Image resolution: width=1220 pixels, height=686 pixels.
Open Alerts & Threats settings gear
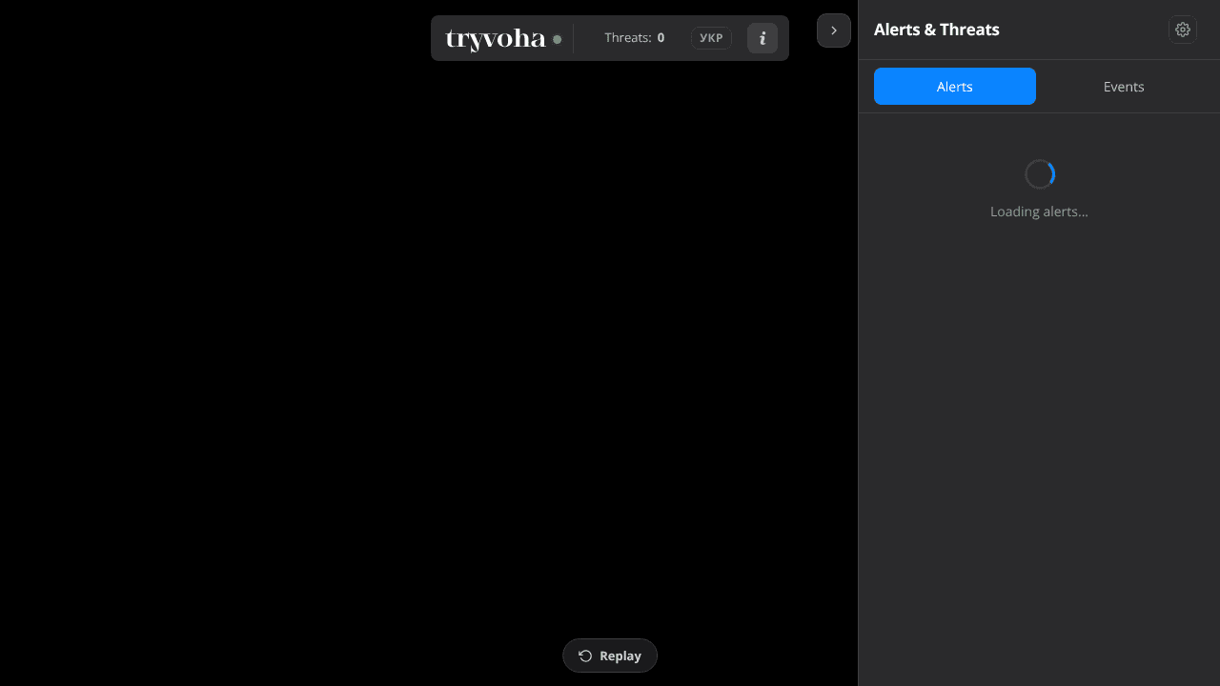(1183, 30)
